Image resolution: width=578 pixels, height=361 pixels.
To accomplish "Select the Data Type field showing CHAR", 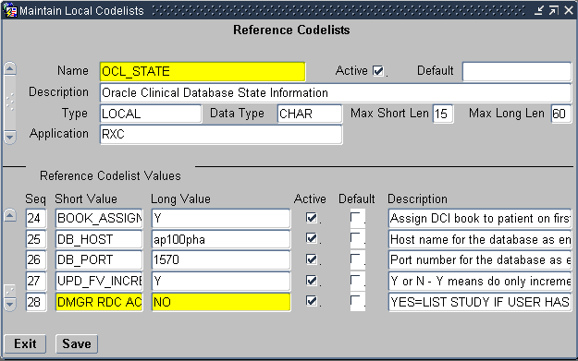I will pos(310,114).
